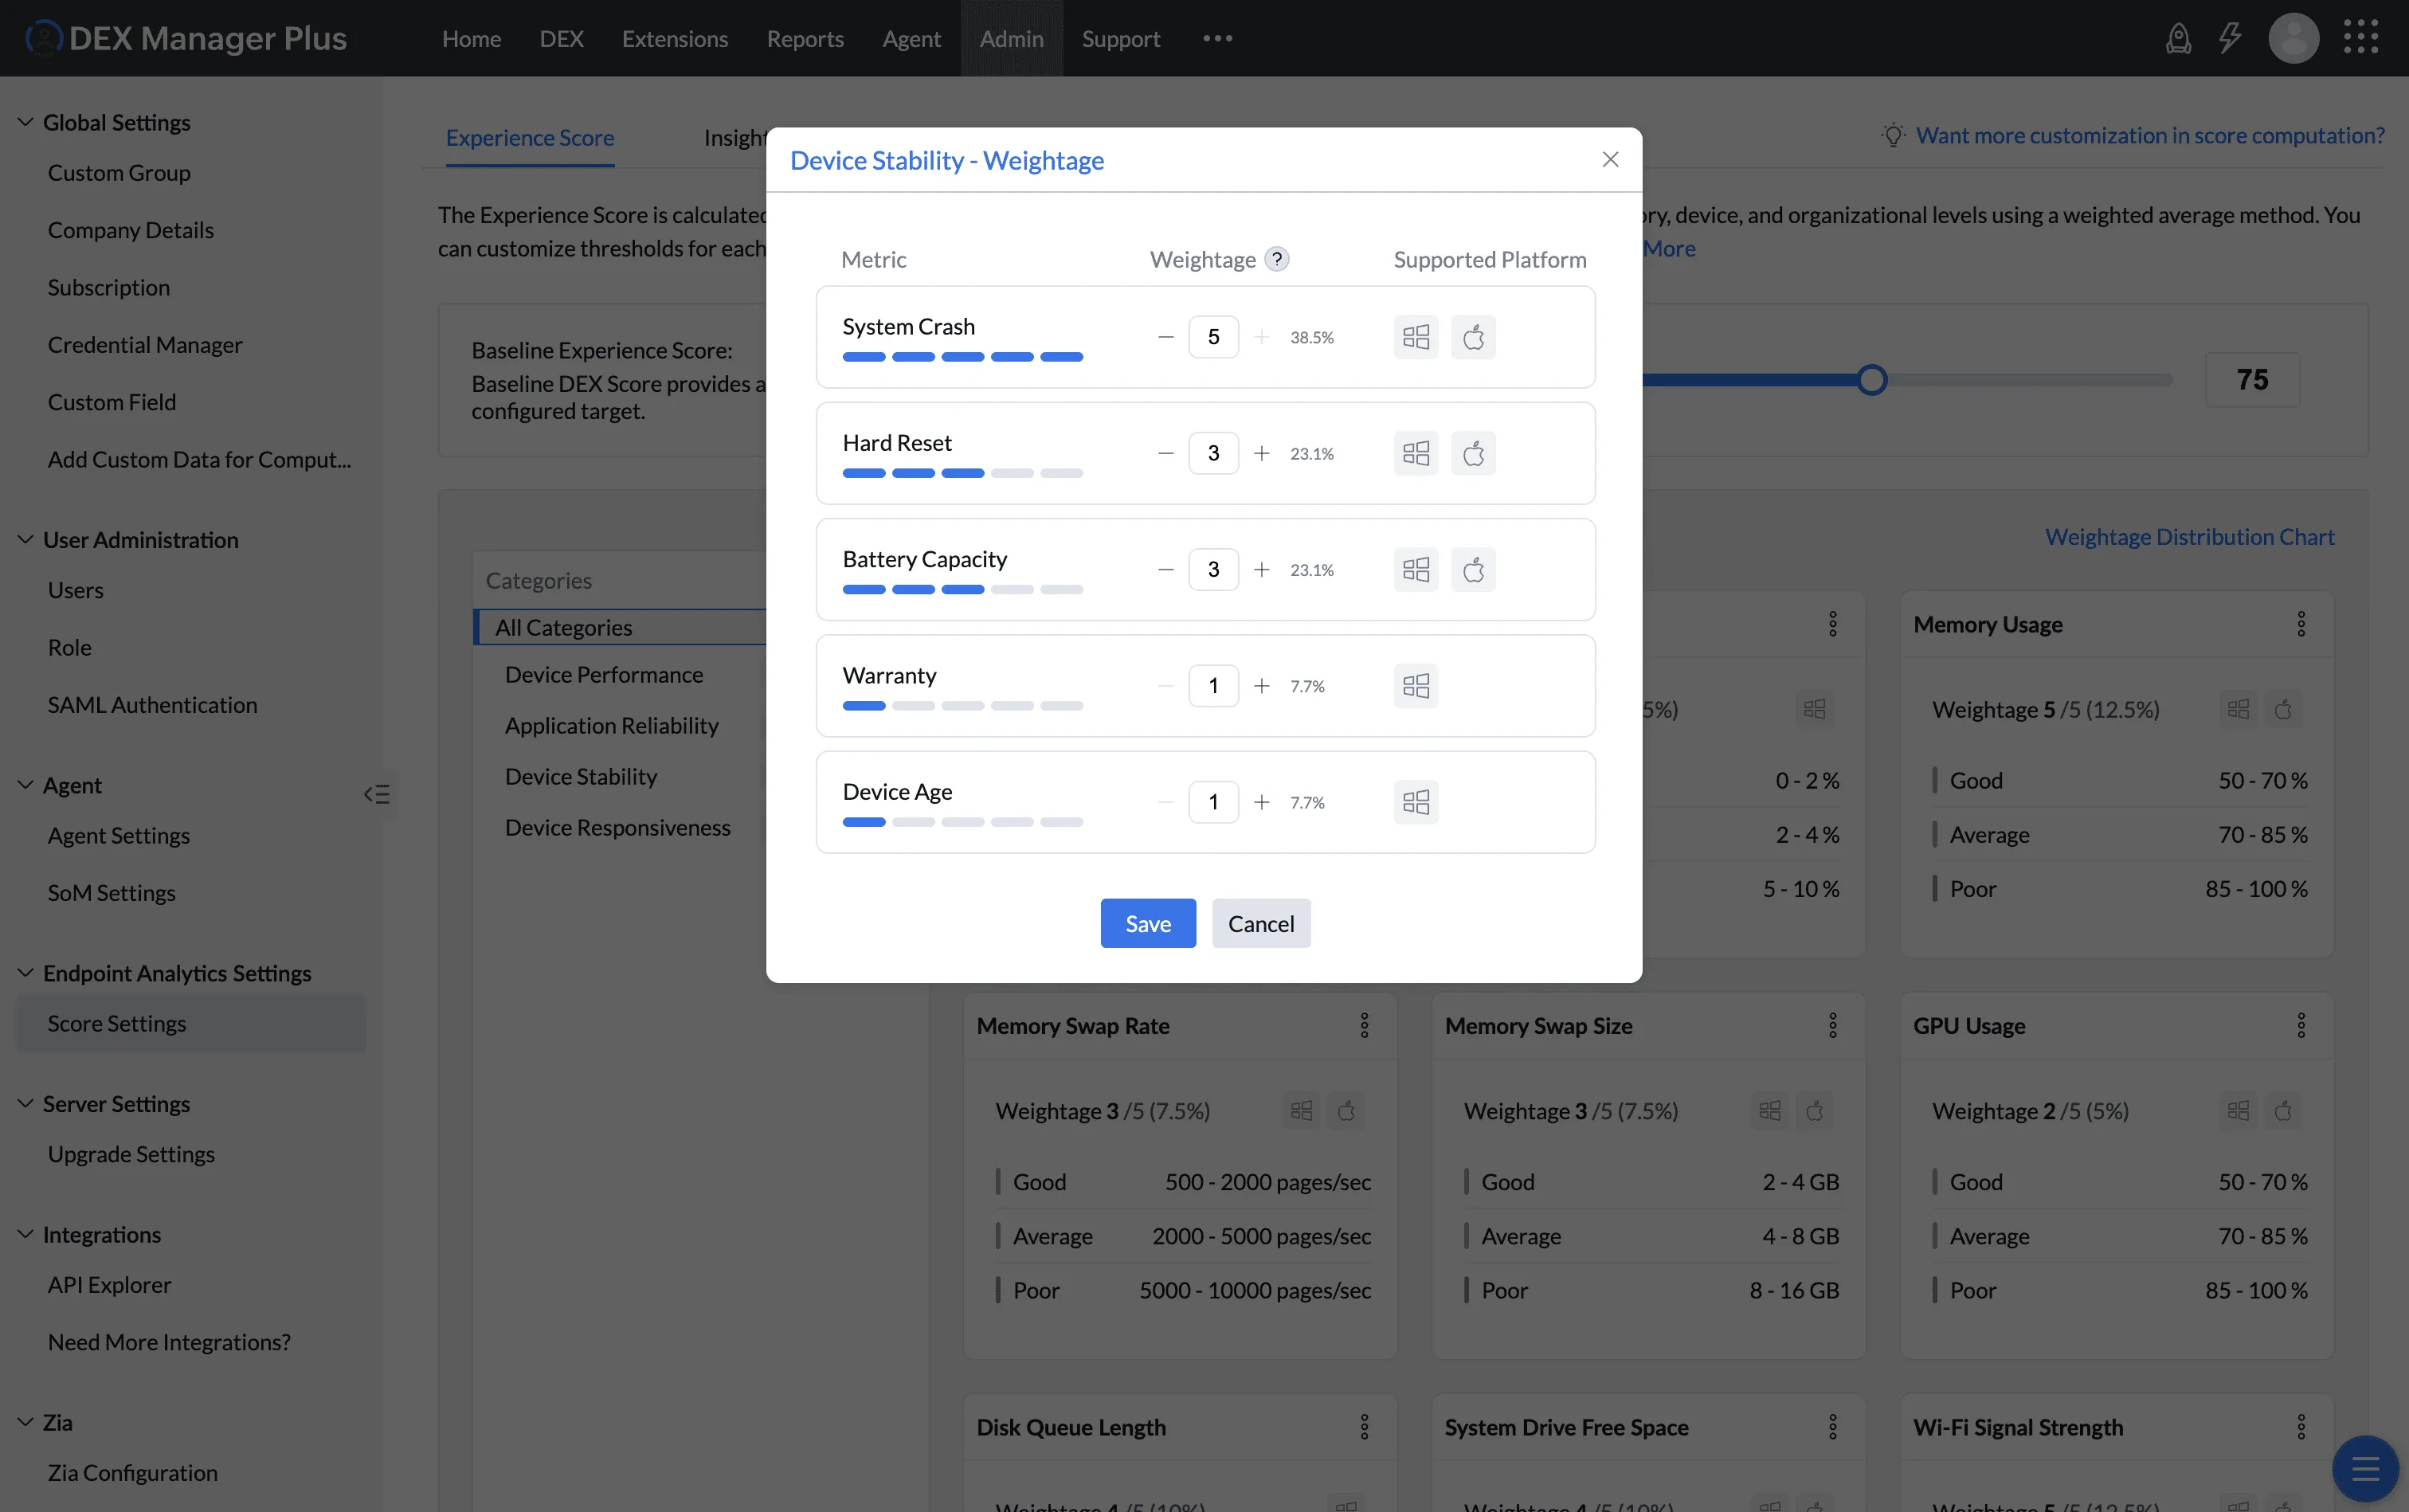Click the Apple platform icon for System Crash
2409x1512 pixels.
1473,337
